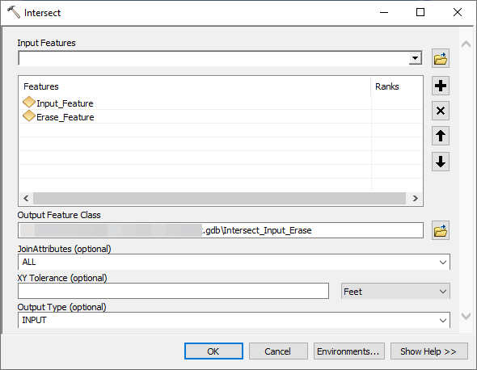Minimize the Intersect window
This screenshot has width=477, height=370.
[x=384, y=12]
